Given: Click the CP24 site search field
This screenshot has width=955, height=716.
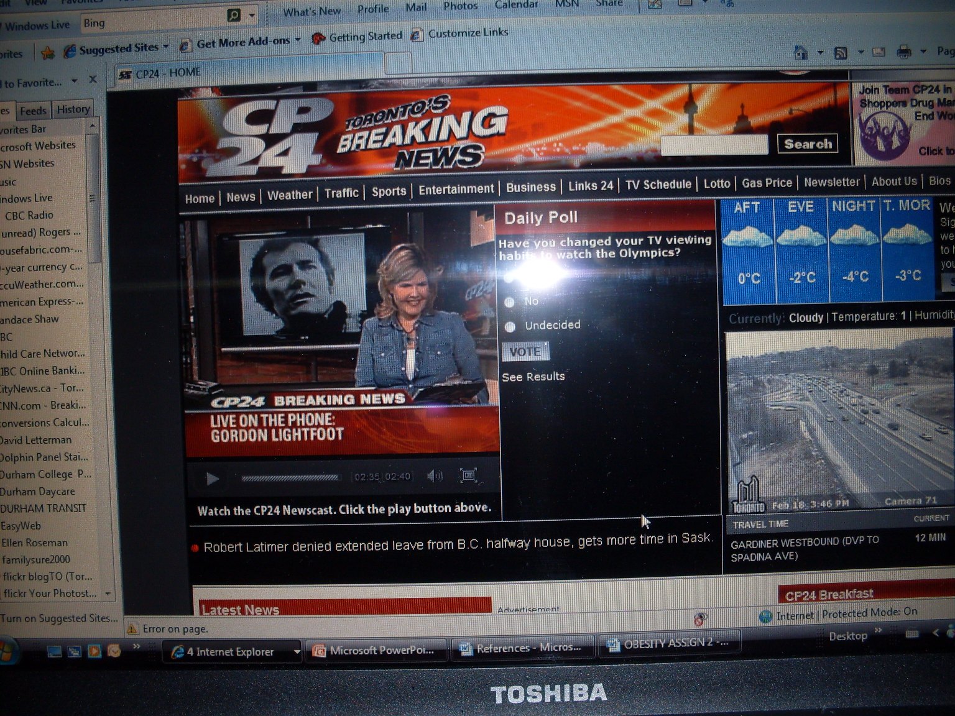Looking at the screenshot, I should [714, 145].
